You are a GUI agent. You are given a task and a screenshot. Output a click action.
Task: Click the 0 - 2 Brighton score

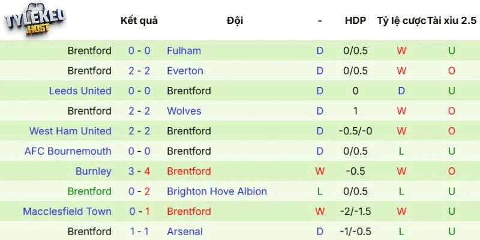point(139,191)
